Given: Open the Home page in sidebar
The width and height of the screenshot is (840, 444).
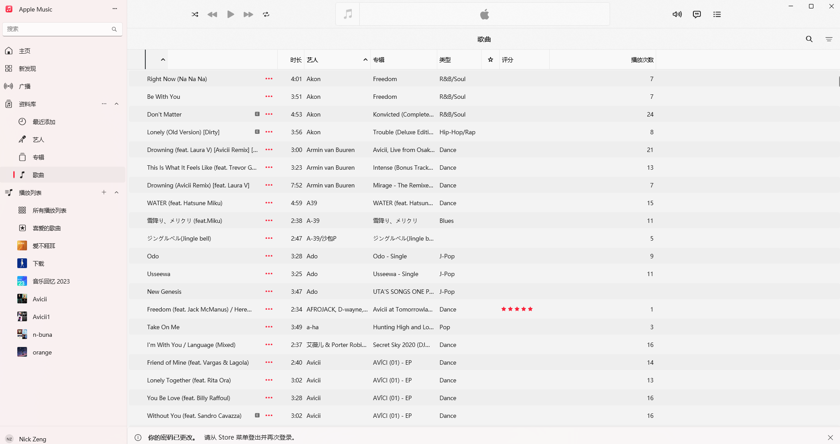Looking at the screenshot, I should click(x=25, y=51).
